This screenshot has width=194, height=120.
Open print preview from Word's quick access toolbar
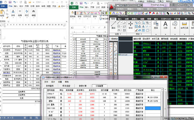tap(25, 2)
